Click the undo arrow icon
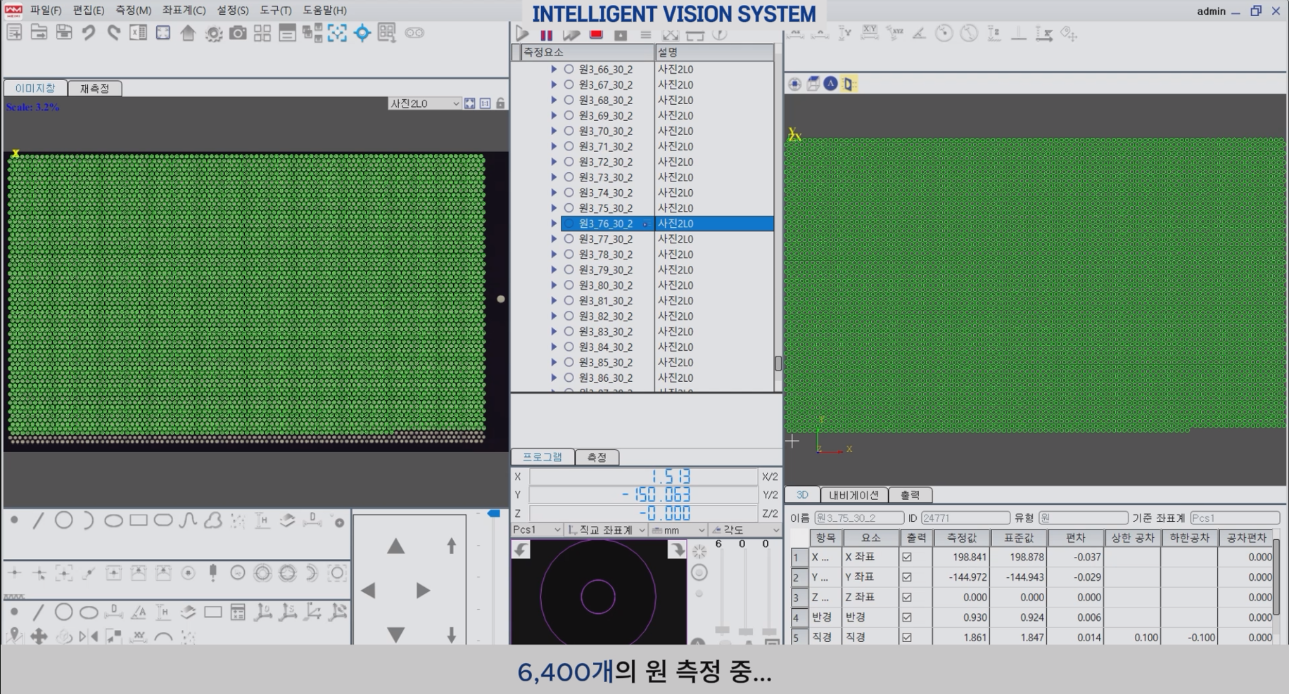Image resolution: width=1289 pixels, height=694 pixels. (x=88, y=33)
